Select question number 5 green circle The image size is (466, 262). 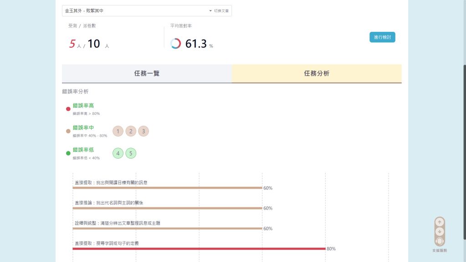click(x=131, y=153)
